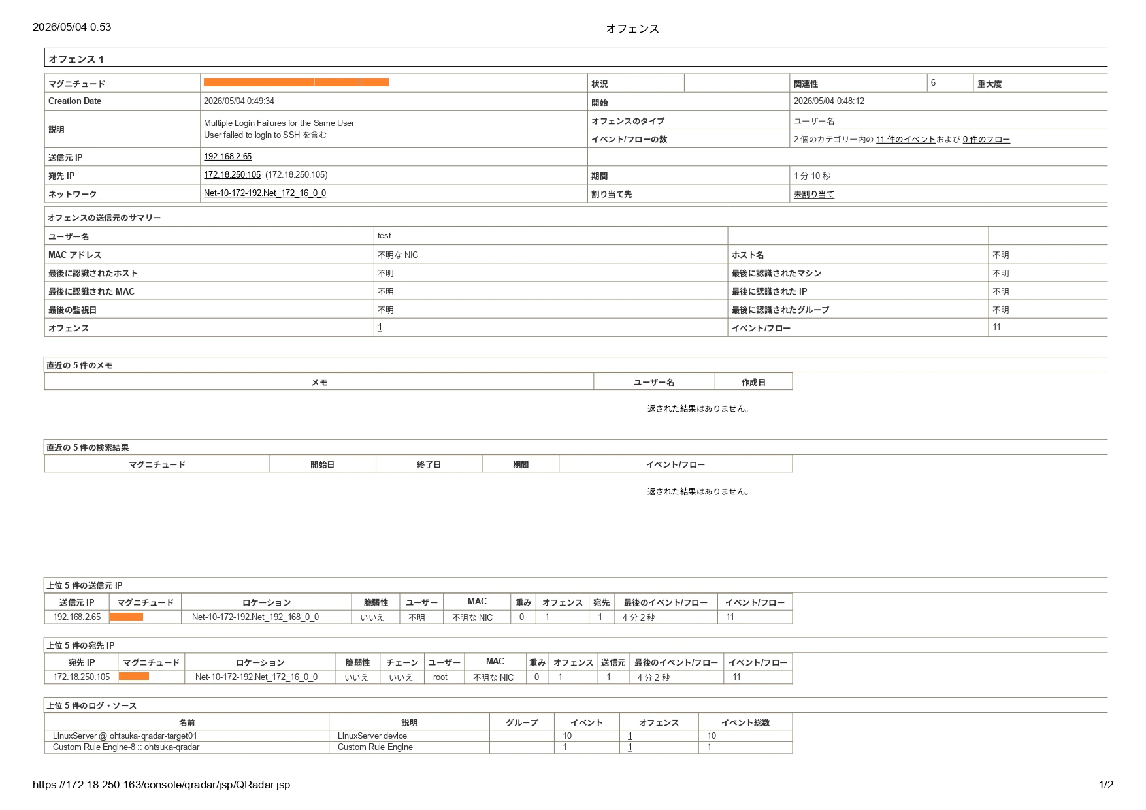Image resolution: width=1146 pixels, height=810 pixels.
Task: Click description line User failed to login to SSH
Action: tap(265, 135)
